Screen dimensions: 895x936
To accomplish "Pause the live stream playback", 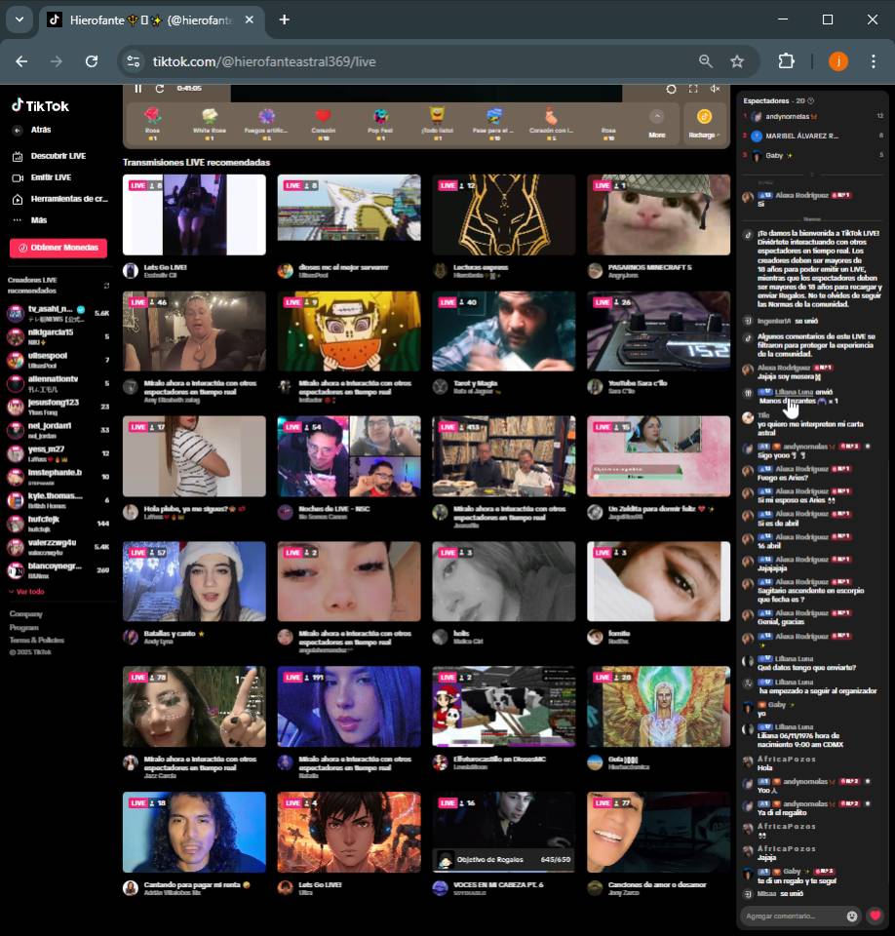I will coord(137,89).
